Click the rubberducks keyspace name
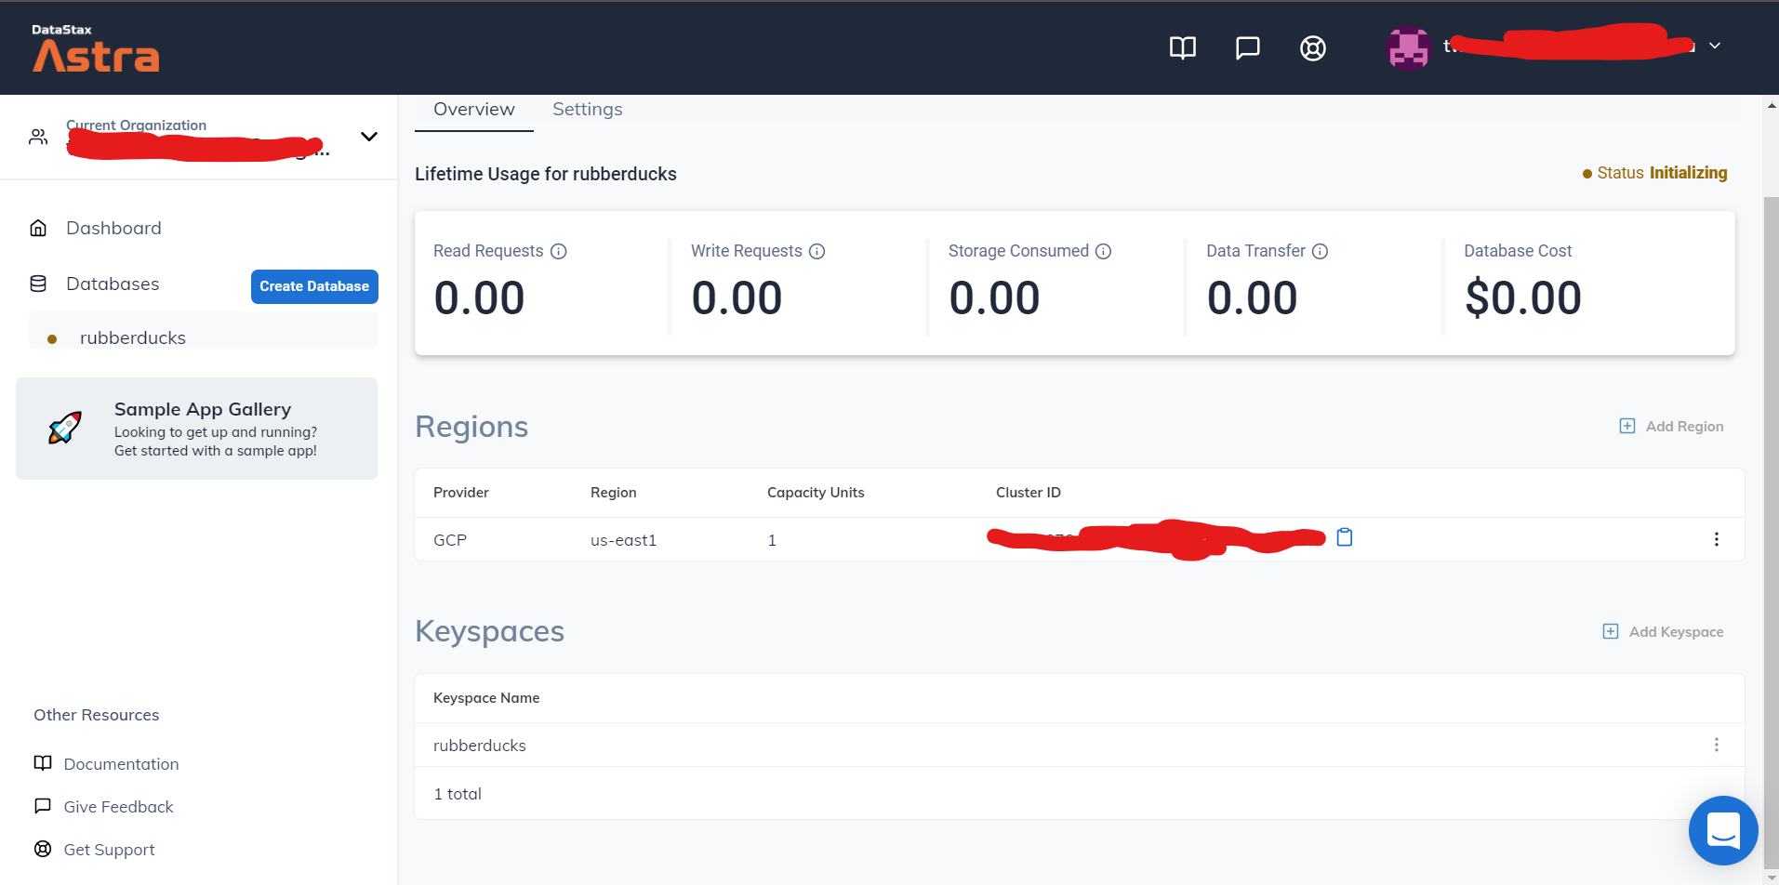Image resolution: width=1779 pixels, height=885 pixels. point(480,746)
